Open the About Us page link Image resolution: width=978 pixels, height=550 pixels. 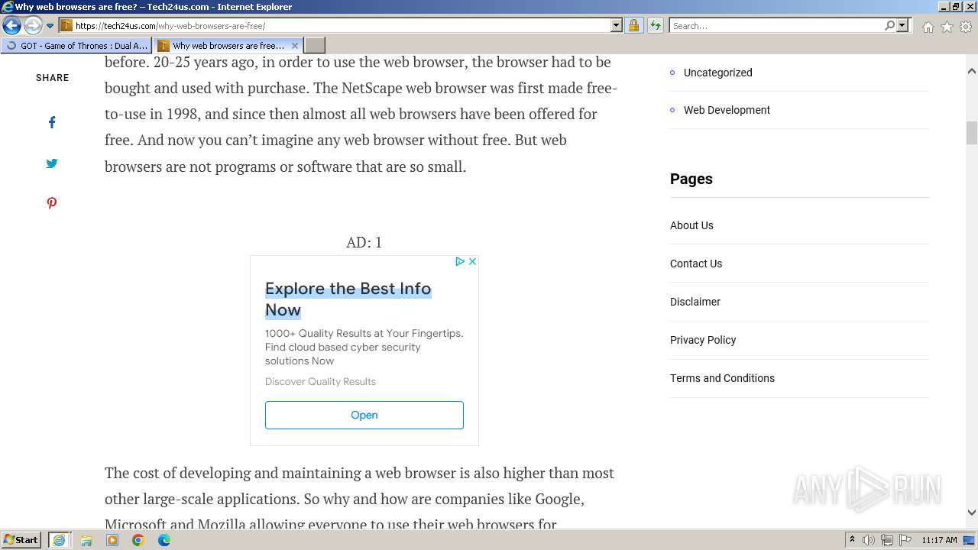coord(691,225)
